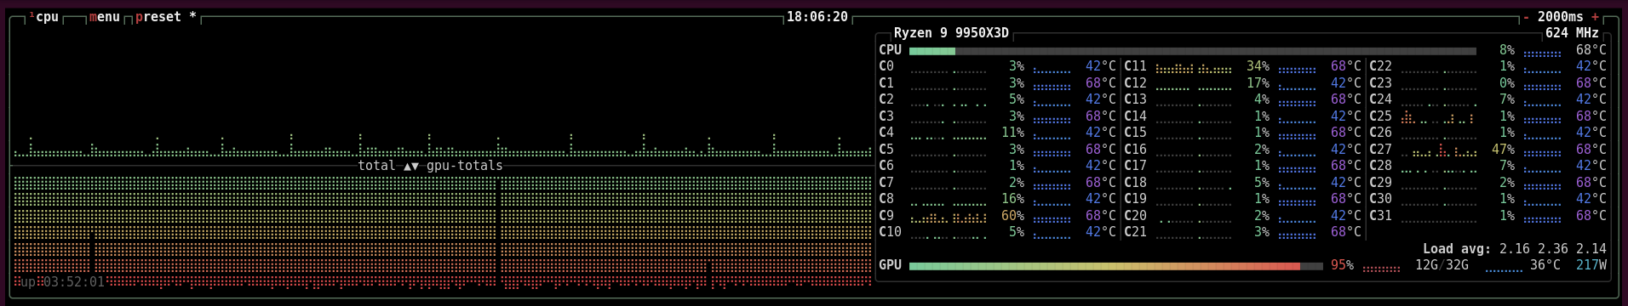The width and height of the screenshot is (1628, 306).
Task: Select the gpu-totals graph label
Action: pos(465,166)
